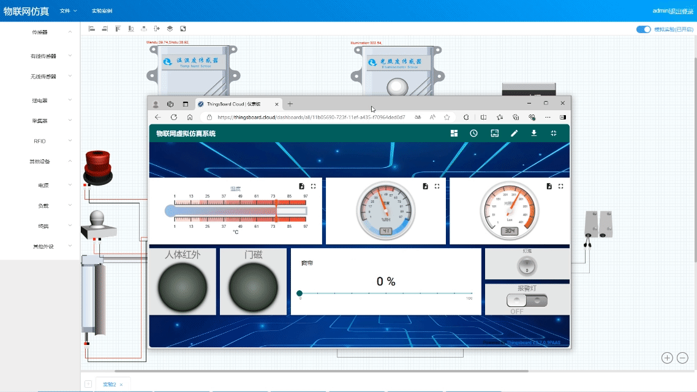
Task: Expand the RFID sidebar category
Action: [x=40, y=141]
